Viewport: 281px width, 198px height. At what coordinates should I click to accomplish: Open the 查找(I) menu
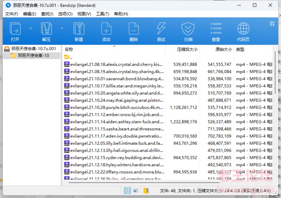[x=47, y=14]
